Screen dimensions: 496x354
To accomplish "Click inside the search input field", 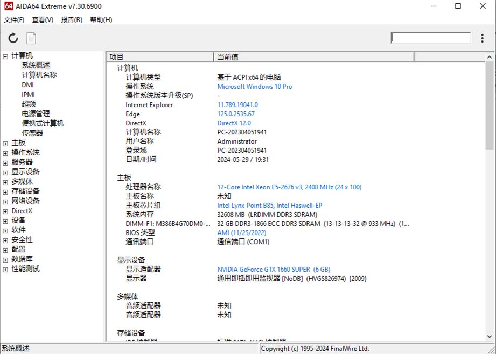I will click(431, 38).
